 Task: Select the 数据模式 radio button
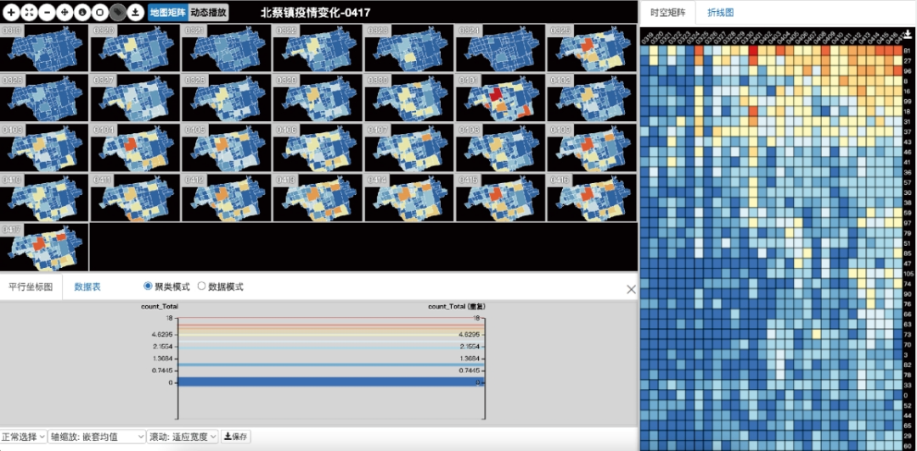pos(201,287)
